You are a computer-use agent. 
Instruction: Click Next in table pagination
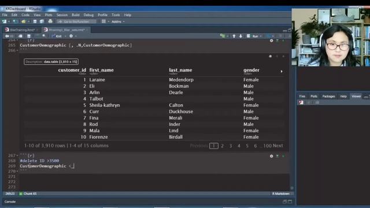277,146
